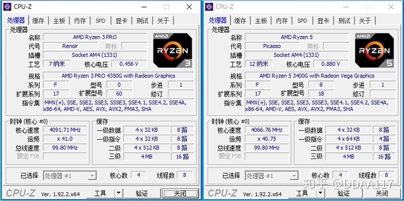Open 内存 tab in left window

tap(80, 21)
